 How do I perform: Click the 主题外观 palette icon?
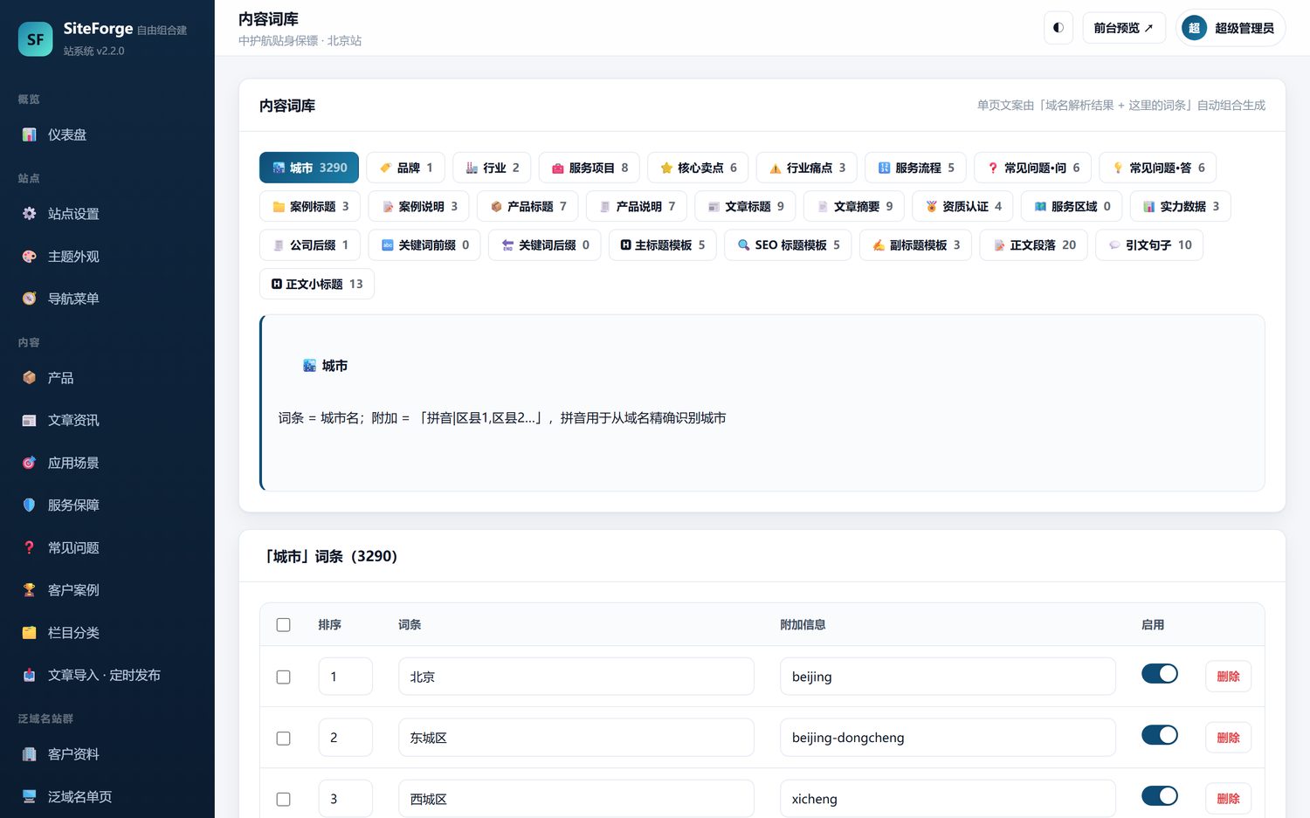tap(29, 257)
